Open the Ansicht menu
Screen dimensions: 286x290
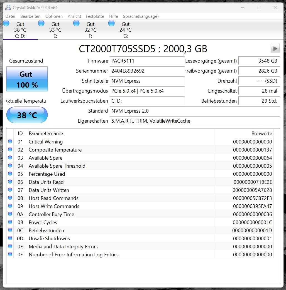[x=74, y=16]
